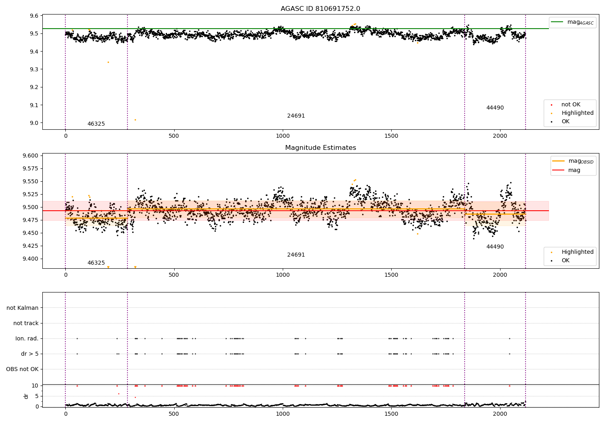The height and width of the screenshot is (423, 605).
Task: Click the 10 tick on the dr axis
Action: [35, 386]
